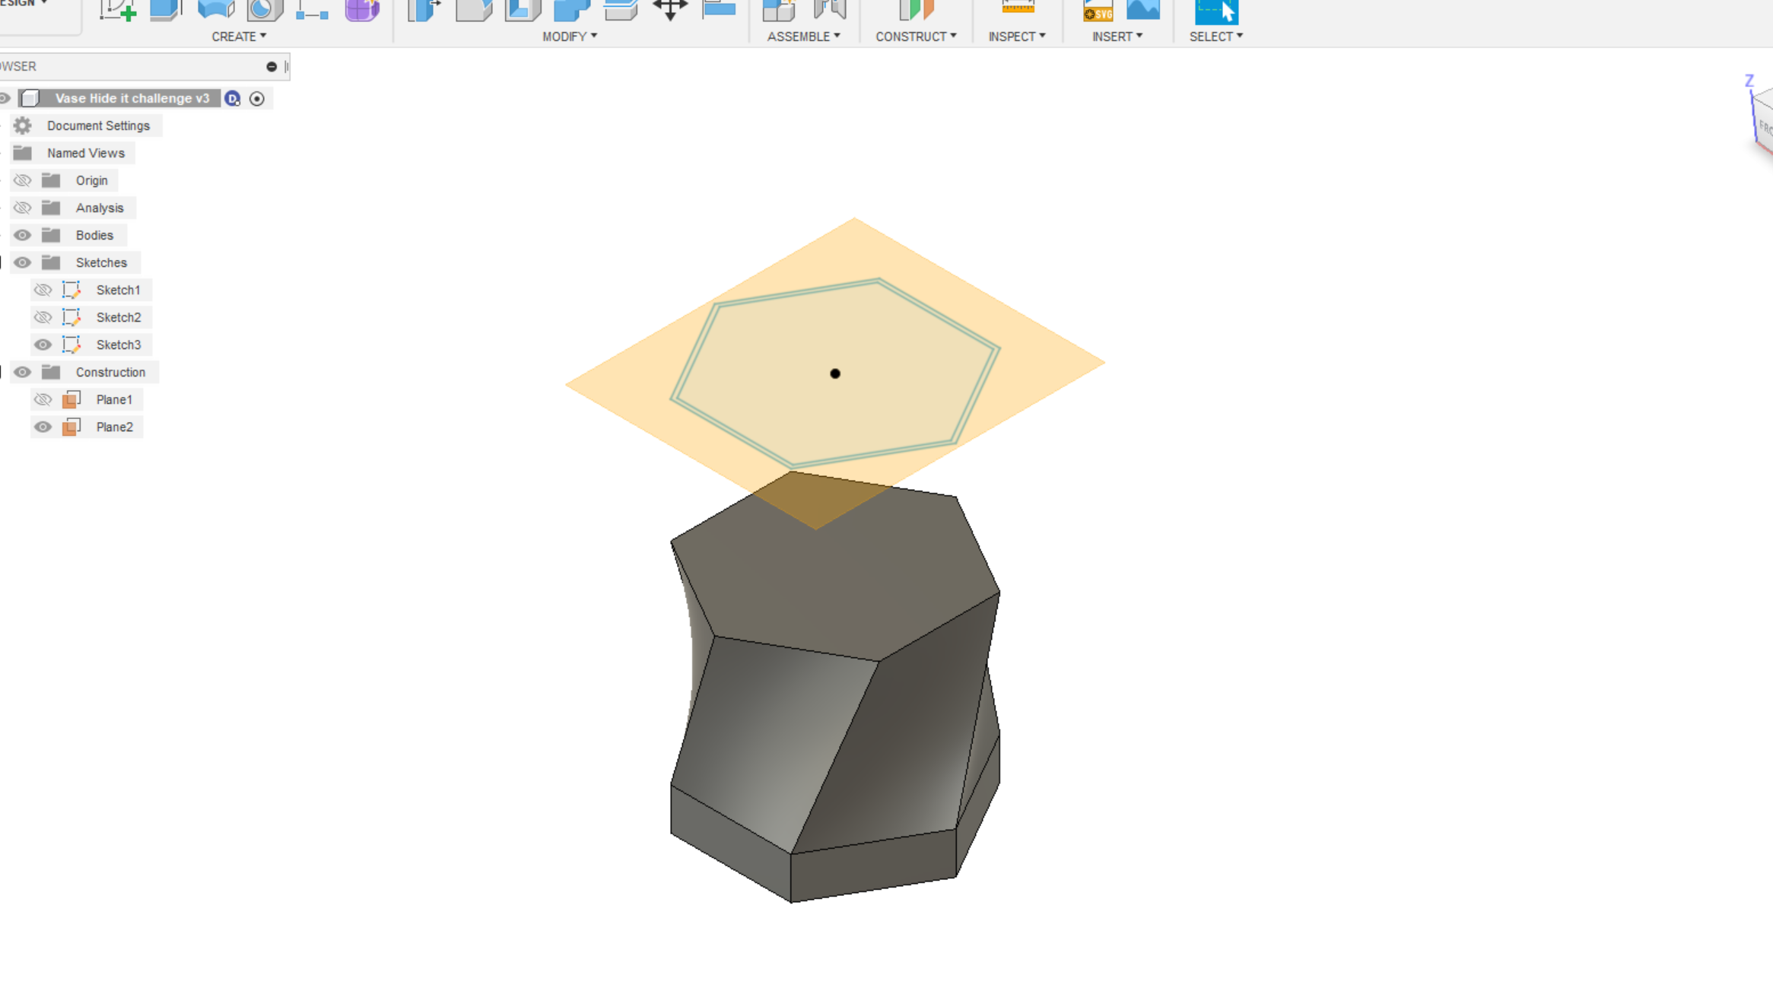This screenshot has width=1773, height=1004.
Task: Click the Insert SVG icon
Action: 1097,11
